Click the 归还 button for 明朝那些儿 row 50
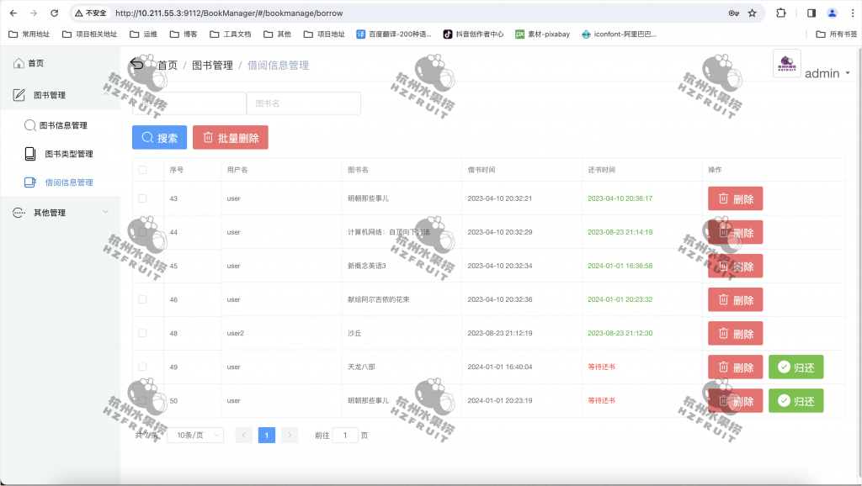The width and height of the screenshot is (862, 486). click(795, 400)
